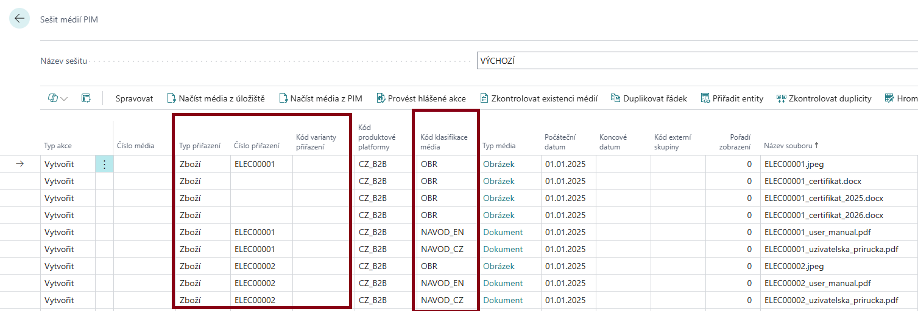Open the Obrázek link for ELEC00002.jpeg
The image size is (918, 311).
pos(498,266)
